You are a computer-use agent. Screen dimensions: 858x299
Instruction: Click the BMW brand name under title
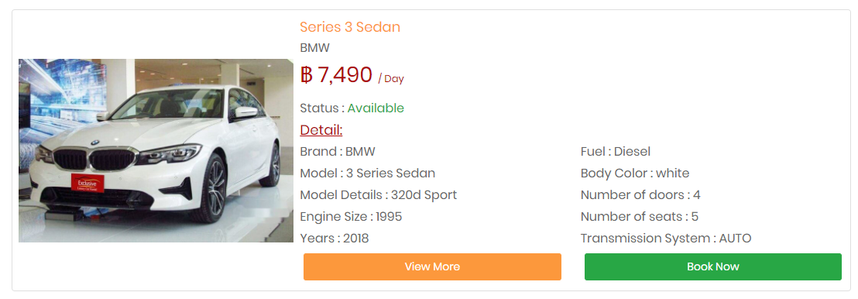point(314,48)
